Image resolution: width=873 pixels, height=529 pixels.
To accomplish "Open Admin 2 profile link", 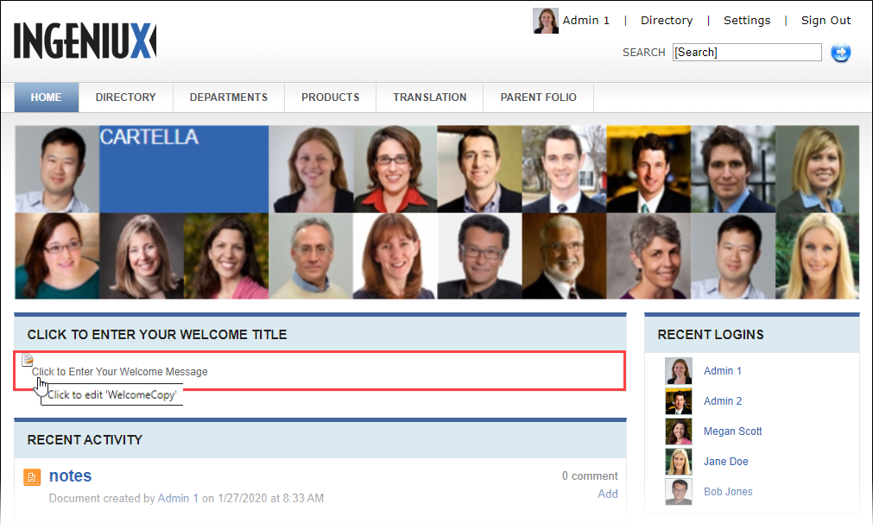I will click(x=723, y=401).
